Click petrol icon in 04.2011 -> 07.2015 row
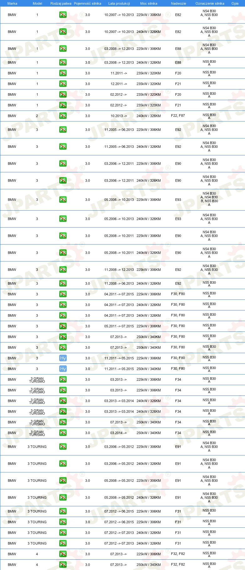 (x=63, y=294)
